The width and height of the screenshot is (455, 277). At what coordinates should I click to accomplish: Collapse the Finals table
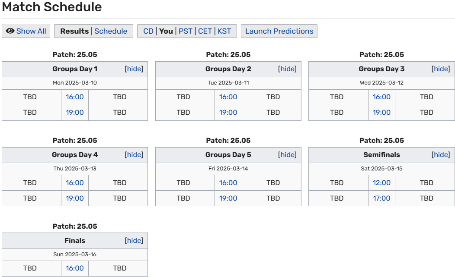tap(134, 241)
